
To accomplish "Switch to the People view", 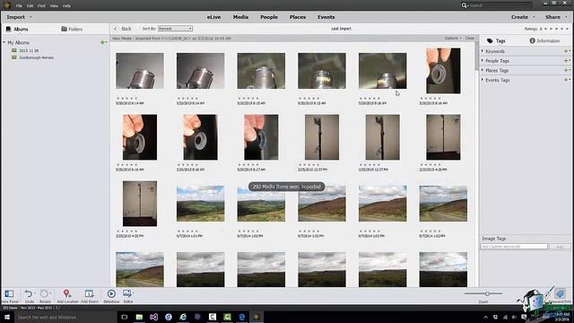I will click(269, 17).
